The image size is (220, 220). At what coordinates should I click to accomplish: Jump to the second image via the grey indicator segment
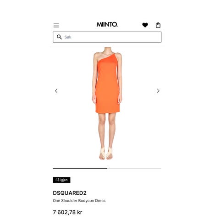(134, 169)
